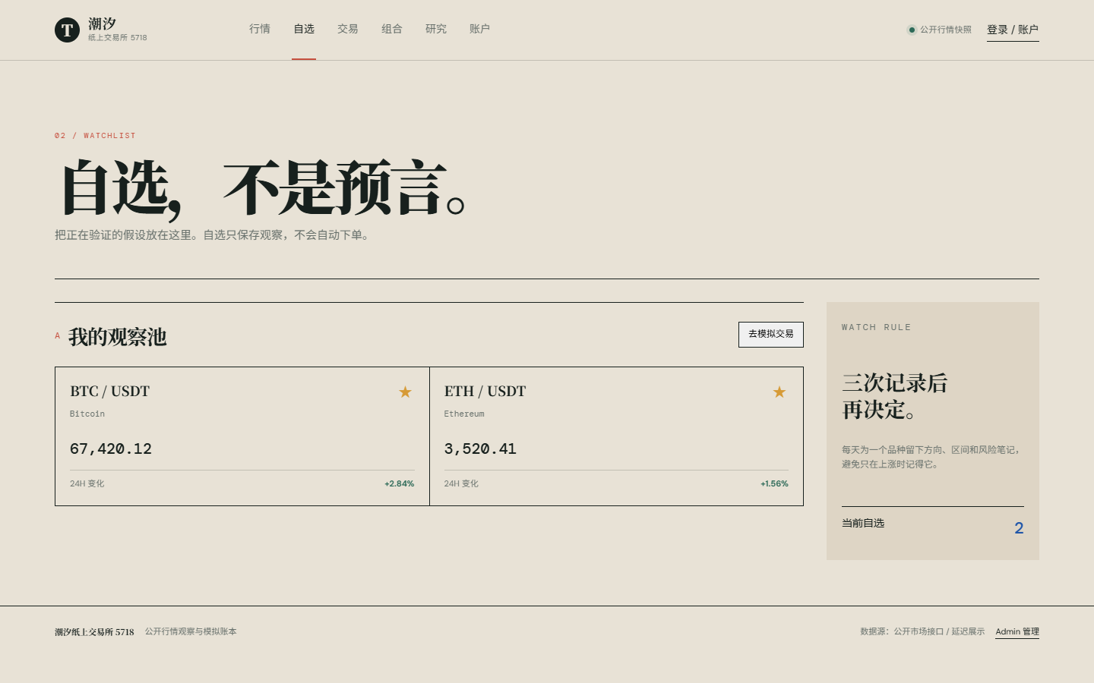The height and width of the screenshot is (683, 1094).
Task: Select the 自选 nav tab
Action: [x=304, y=29]
